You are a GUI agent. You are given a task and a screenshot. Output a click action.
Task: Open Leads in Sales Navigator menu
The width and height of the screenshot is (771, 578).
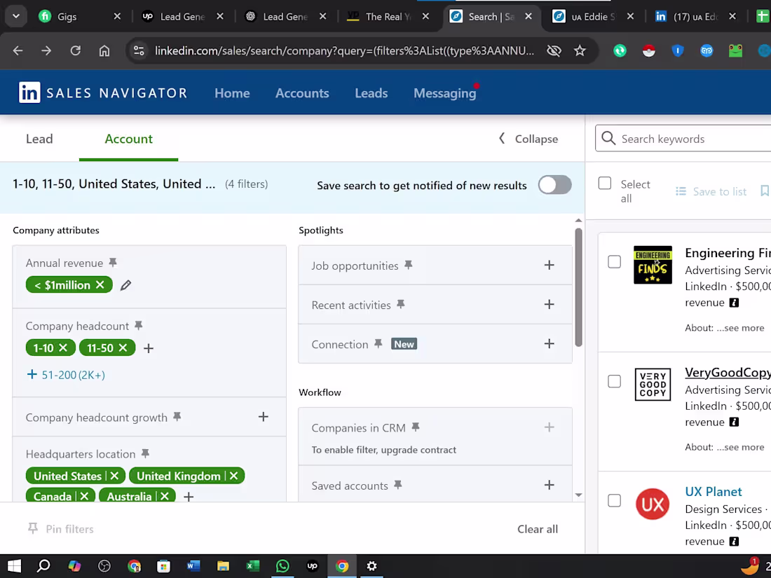[x=371, y=93]
